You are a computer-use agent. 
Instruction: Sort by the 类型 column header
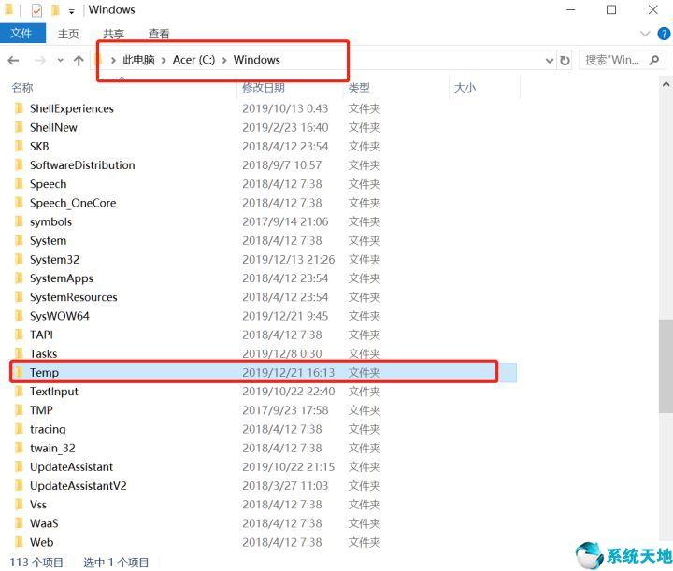tap(359, 88)
